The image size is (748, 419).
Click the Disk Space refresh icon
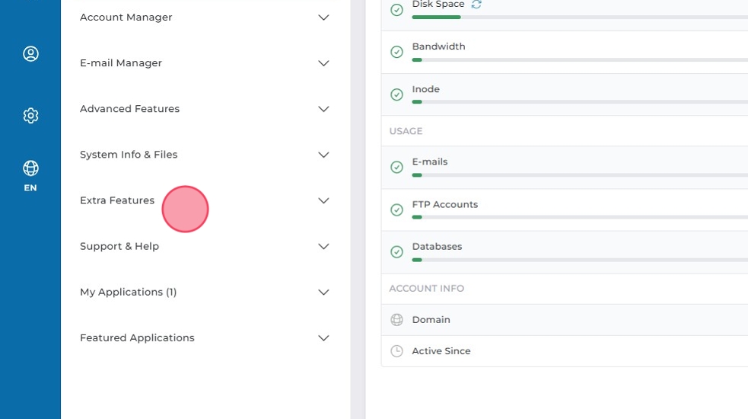click(476, 5)
